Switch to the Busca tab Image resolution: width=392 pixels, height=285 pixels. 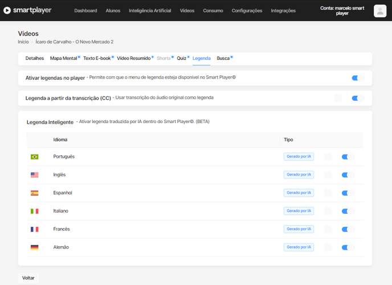coord(223,58)
